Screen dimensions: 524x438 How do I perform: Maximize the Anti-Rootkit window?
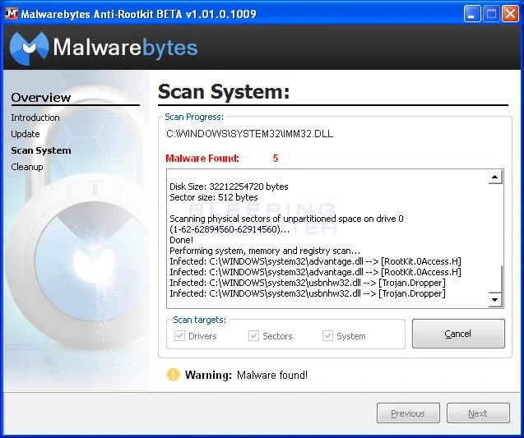coord(491,14)
